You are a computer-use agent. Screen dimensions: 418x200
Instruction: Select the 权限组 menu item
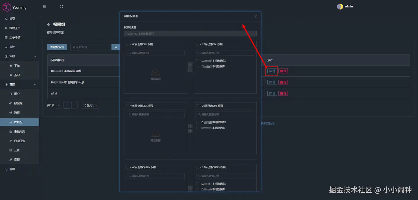tap(19, 122)
